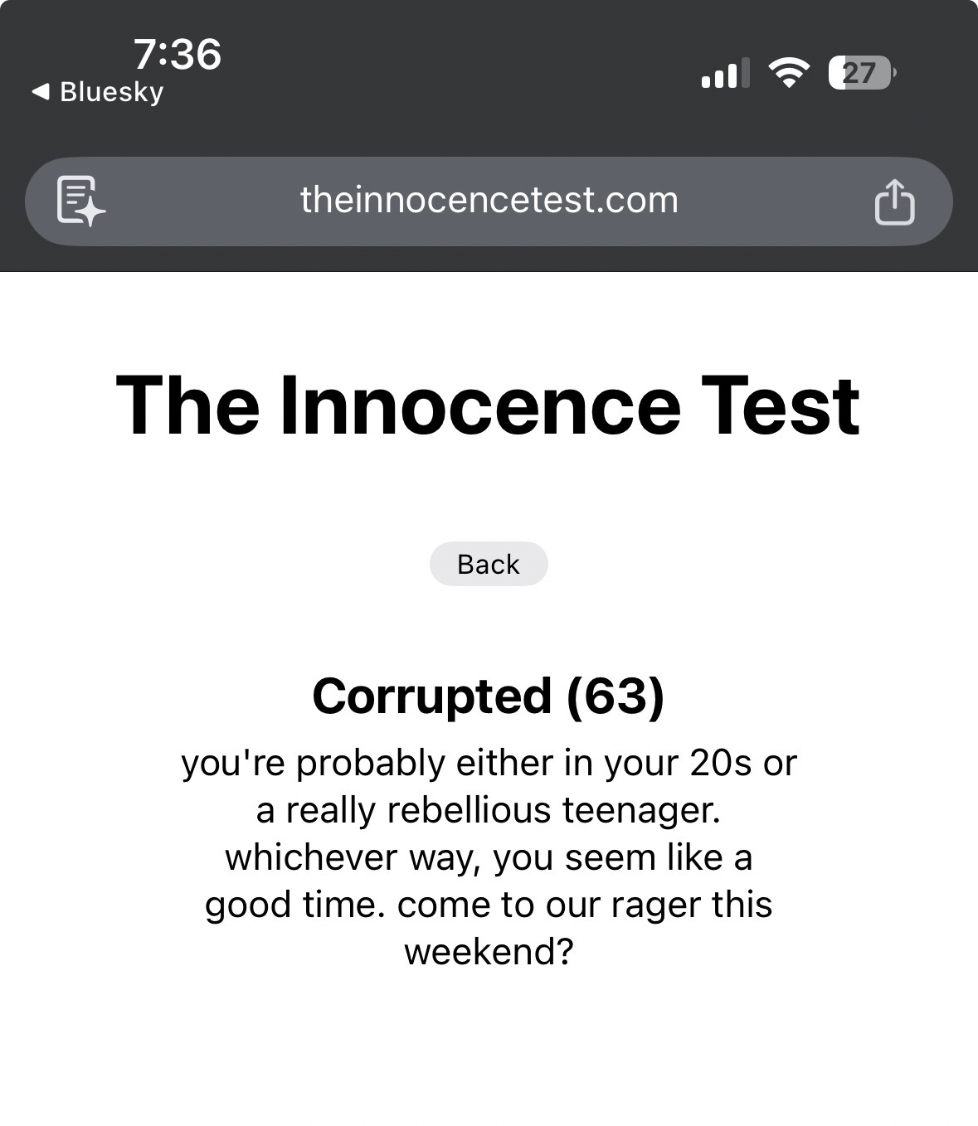The image size is (978, 1126).
Task: Click the 'come to our rager' line
Action: pos(489,904)
